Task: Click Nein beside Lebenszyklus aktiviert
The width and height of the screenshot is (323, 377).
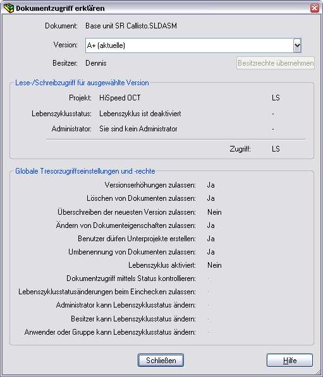Action: [x=214, y=265]
